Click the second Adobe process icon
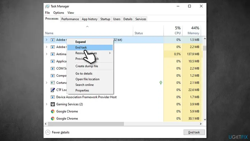This screenshot has width=250, height=141. point(53,47)
